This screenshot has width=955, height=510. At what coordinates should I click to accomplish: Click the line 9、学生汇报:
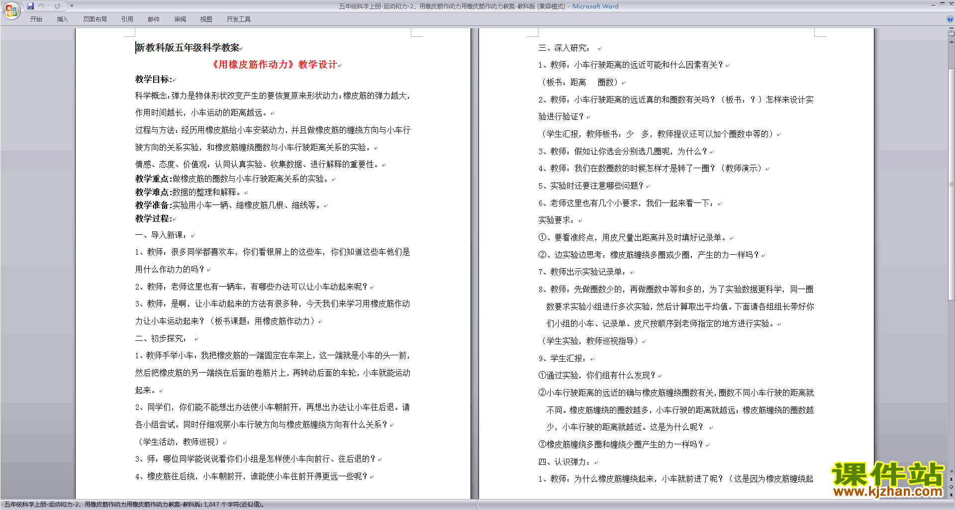[x=563, y=359]
